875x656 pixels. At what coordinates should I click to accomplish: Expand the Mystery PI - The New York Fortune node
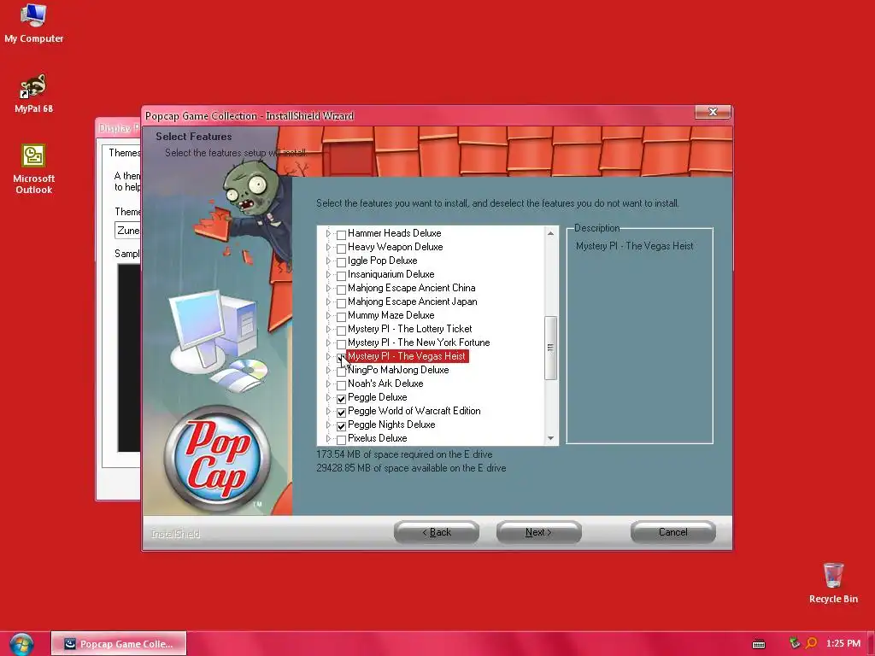(328, 343)
